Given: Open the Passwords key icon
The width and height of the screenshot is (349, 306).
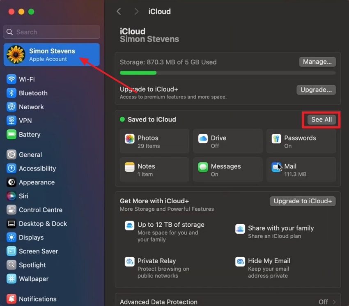Looking at the screenshot, I should pos(276,139).
